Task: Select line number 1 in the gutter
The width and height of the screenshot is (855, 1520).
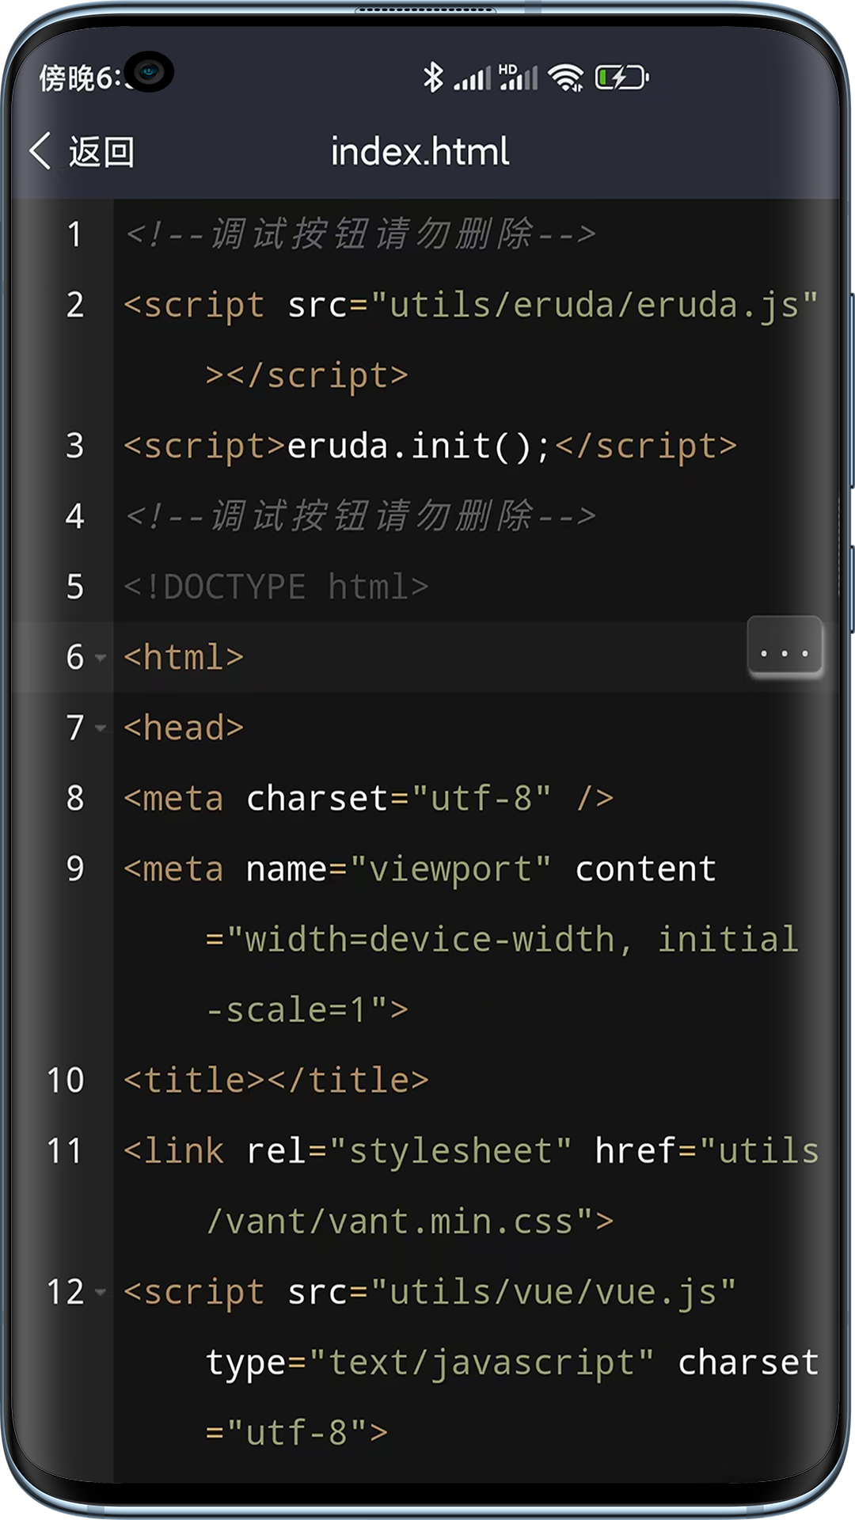Action: [74, 234]
